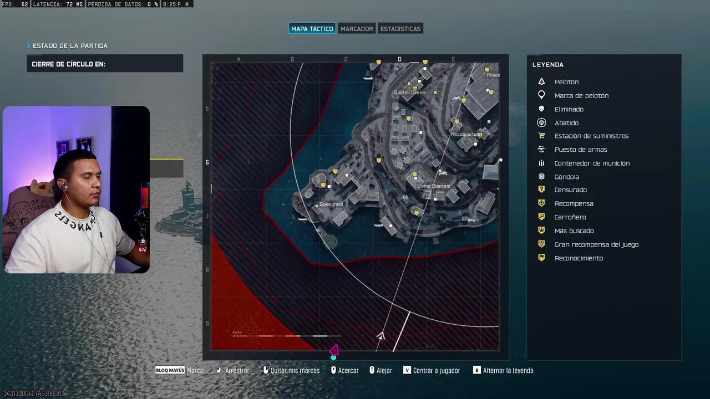Image resolution: width=710 pixels, height=399 pixels.
Task: Click the Stronghold map label
Action: 331,204
